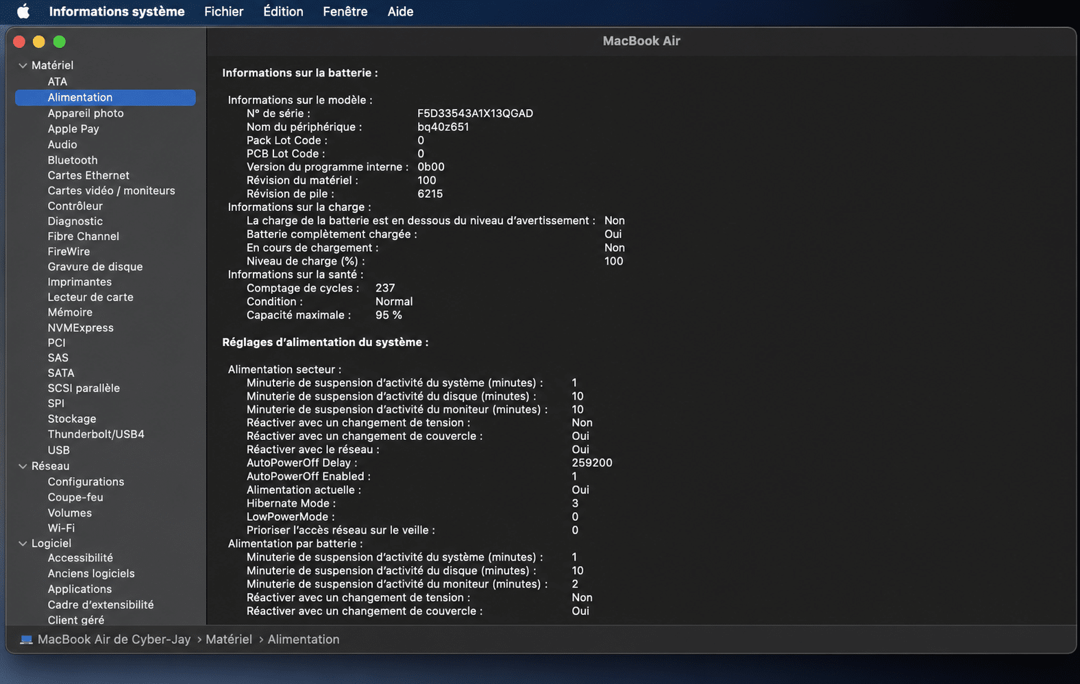Click the AutoPowerOff Delay value 259200

592,463
